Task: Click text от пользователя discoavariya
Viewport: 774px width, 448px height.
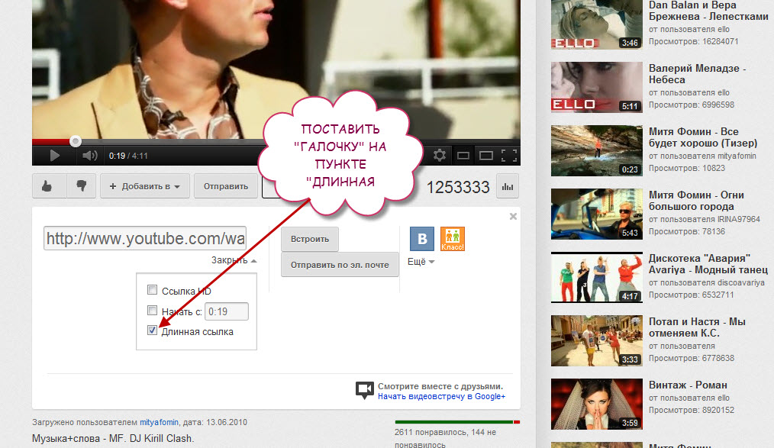Action: [706, 282]
